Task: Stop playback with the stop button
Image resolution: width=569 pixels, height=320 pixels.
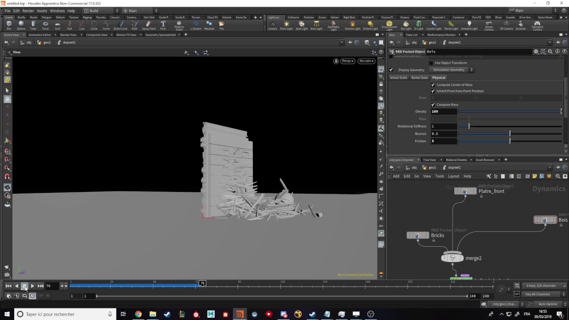Action: coord(24,286)
